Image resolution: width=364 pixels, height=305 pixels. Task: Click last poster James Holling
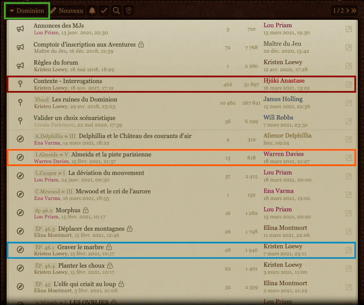[x=283, y=99]
